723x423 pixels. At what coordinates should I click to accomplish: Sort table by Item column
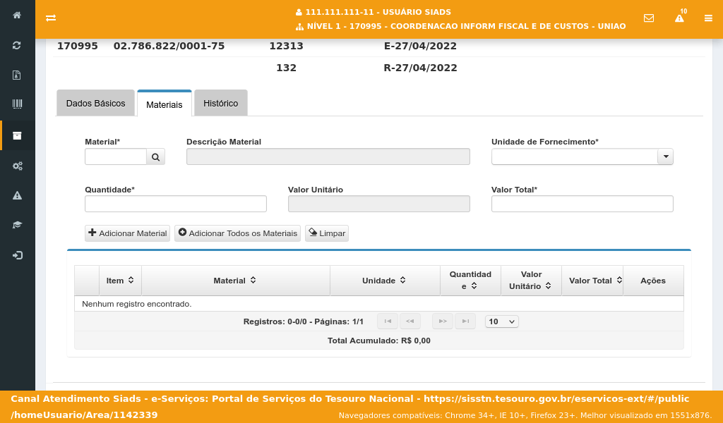tap(120, 281)
